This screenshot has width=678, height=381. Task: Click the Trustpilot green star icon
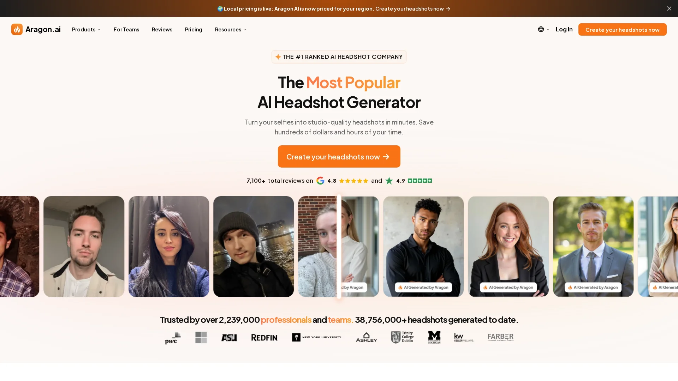(x=389, y=181)
